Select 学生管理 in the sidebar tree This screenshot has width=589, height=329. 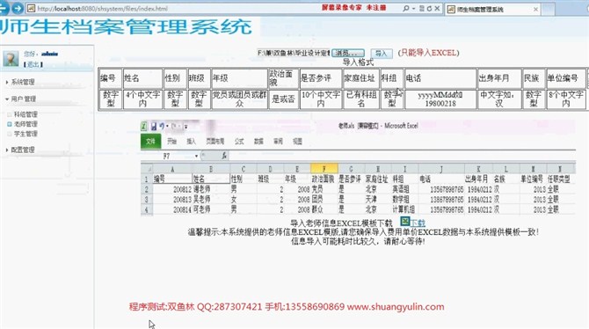(x=25, y=134)
